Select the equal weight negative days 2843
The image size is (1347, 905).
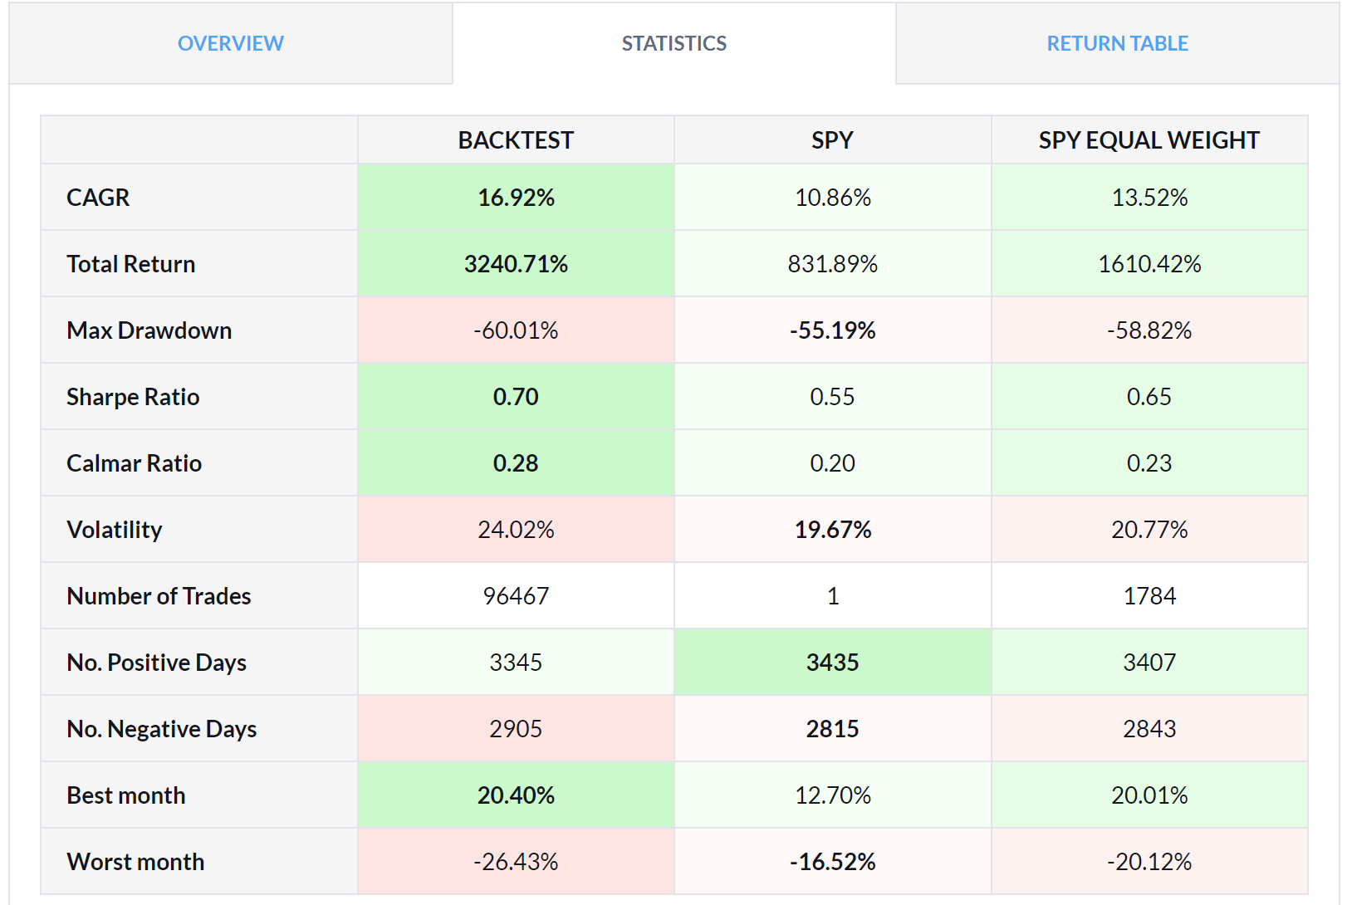[1149, 729]
